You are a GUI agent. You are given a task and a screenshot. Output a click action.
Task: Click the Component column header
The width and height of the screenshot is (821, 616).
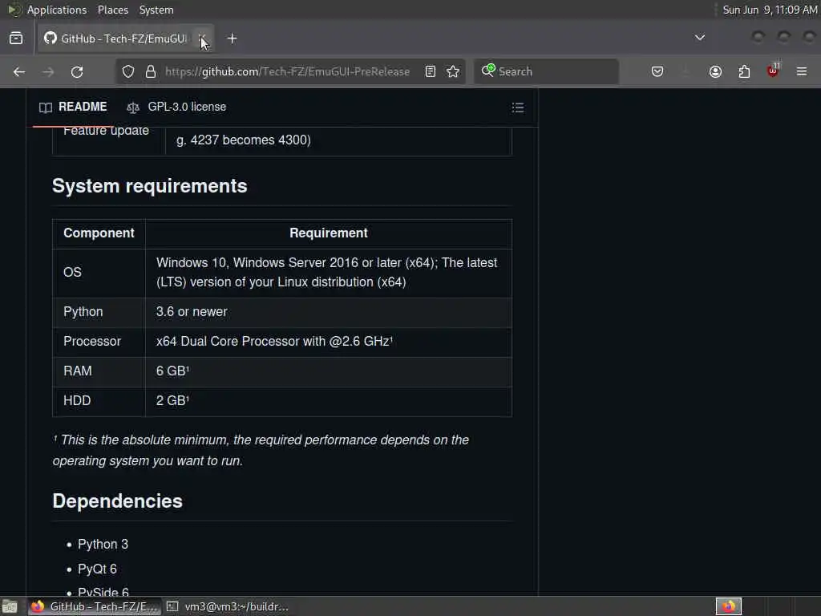[99, 233]
